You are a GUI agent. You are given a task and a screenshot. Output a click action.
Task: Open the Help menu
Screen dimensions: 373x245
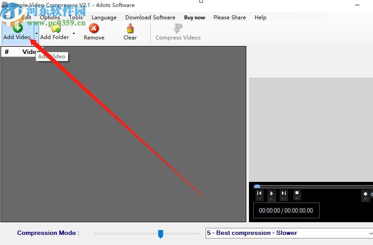click(260, 18)
